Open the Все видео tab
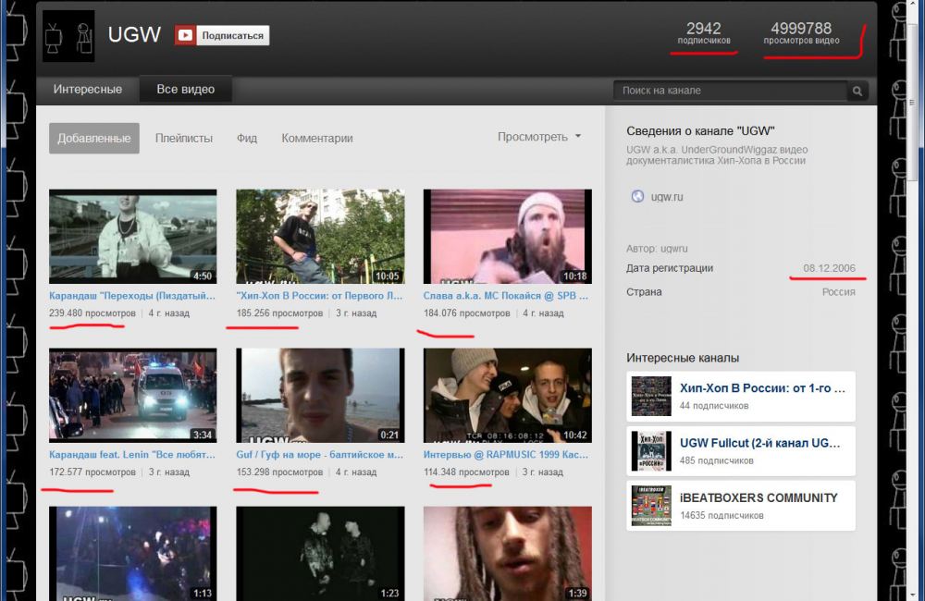Viewport: 925px width, 601px height. pos(185,90)
